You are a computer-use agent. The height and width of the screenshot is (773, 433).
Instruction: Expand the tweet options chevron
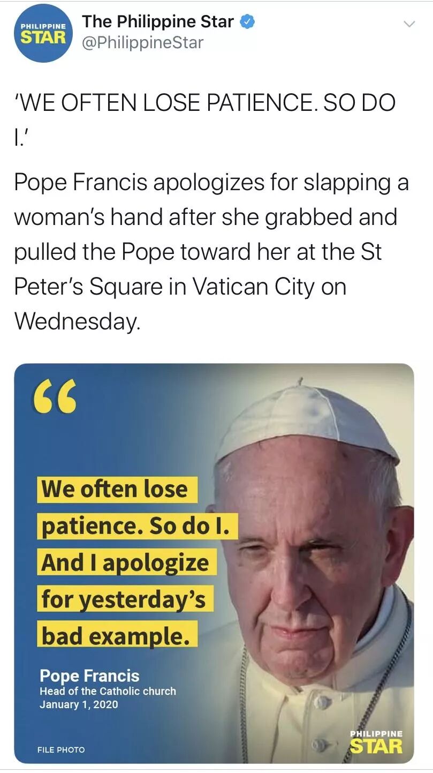(x=409, y=24)
